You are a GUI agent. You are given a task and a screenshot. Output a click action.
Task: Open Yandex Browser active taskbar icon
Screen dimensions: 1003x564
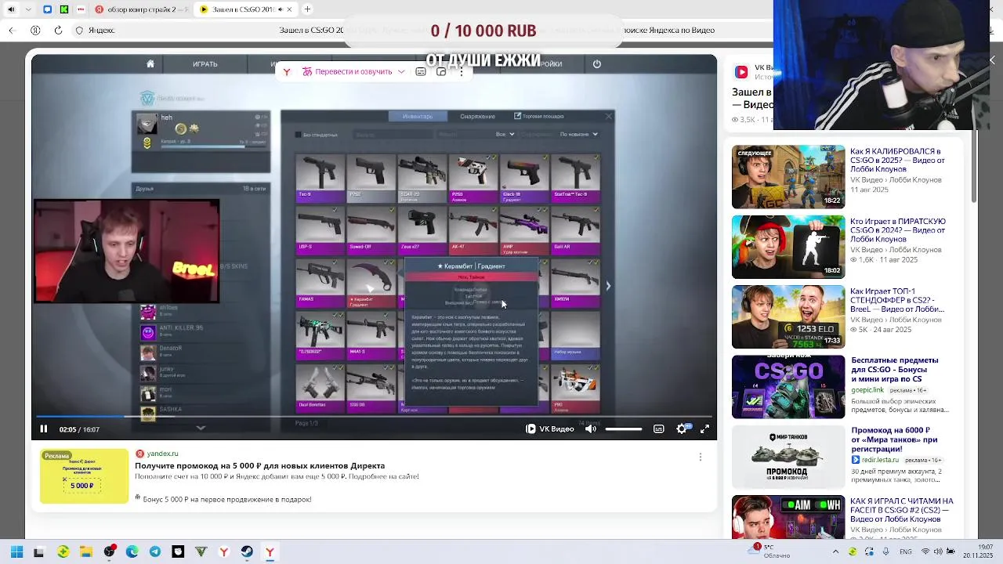click(x=270, y=552)
